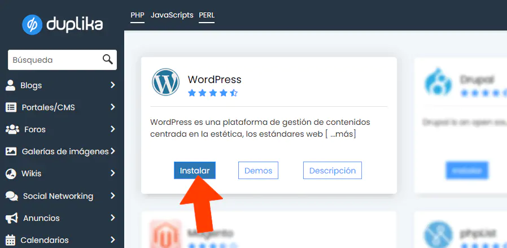Select Calendarios in the sidebar

click(45, 240)
